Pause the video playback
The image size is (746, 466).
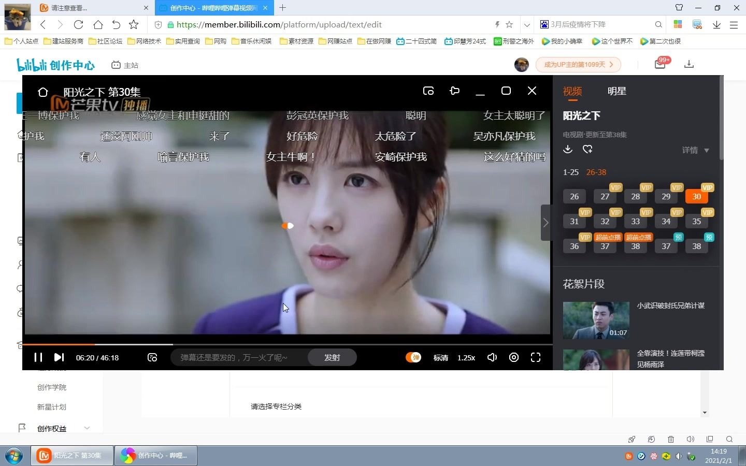(x=38, y=357)
